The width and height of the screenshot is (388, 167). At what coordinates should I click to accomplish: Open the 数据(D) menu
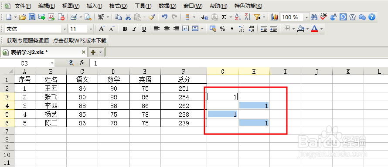[167, 6]
